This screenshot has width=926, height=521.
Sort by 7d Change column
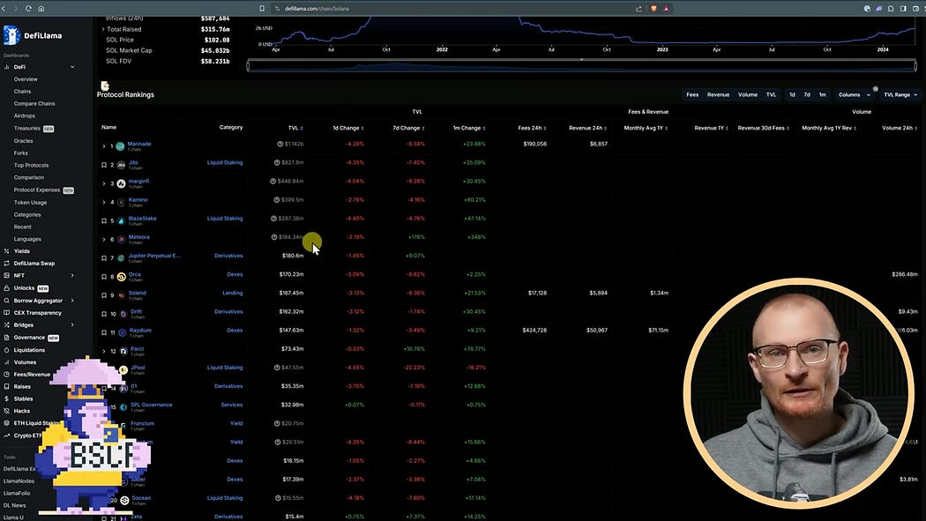click(408, 128)
